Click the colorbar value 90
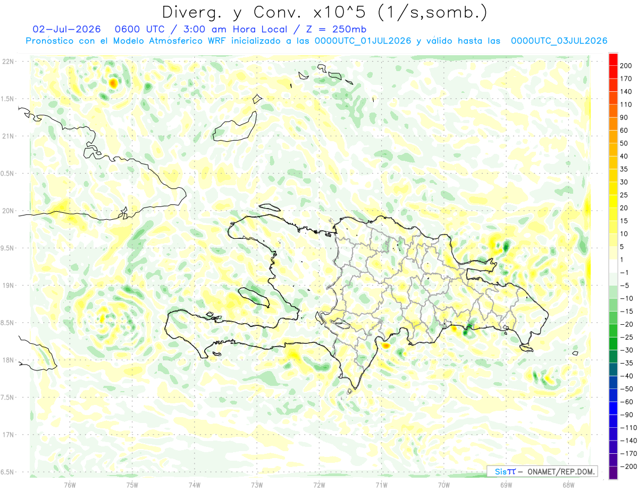The image size is (638, 492). point(625,117)
